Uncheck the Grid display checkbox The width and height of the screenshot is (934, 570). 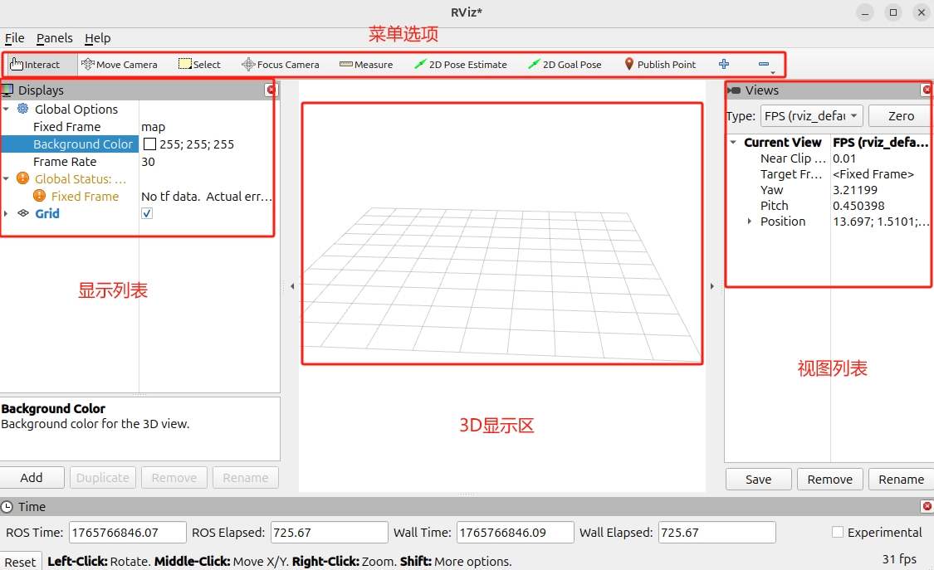(x=147, y=214)
